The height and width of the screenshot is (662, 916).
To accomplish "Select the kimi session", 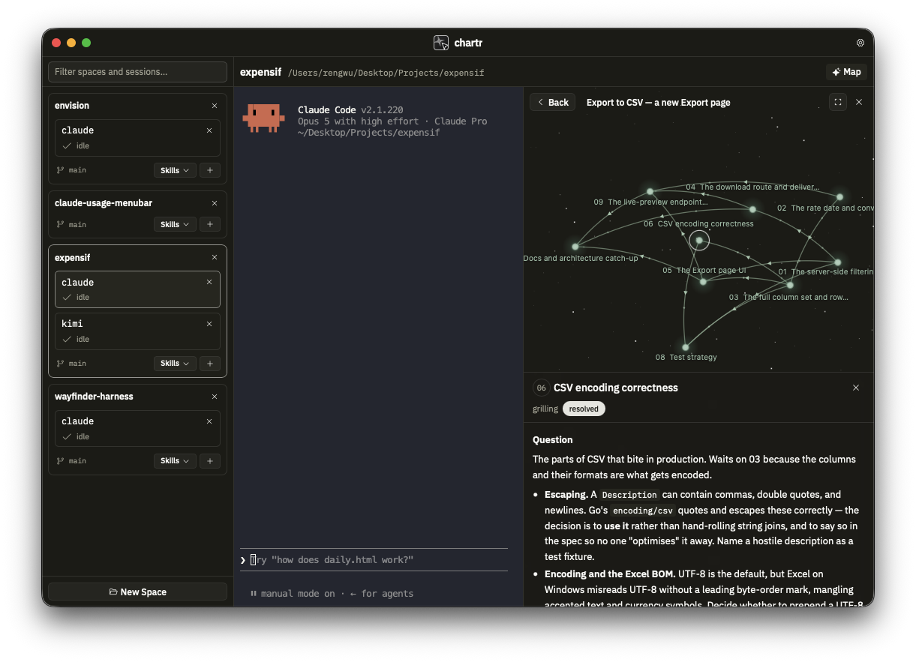I will 137,331.
